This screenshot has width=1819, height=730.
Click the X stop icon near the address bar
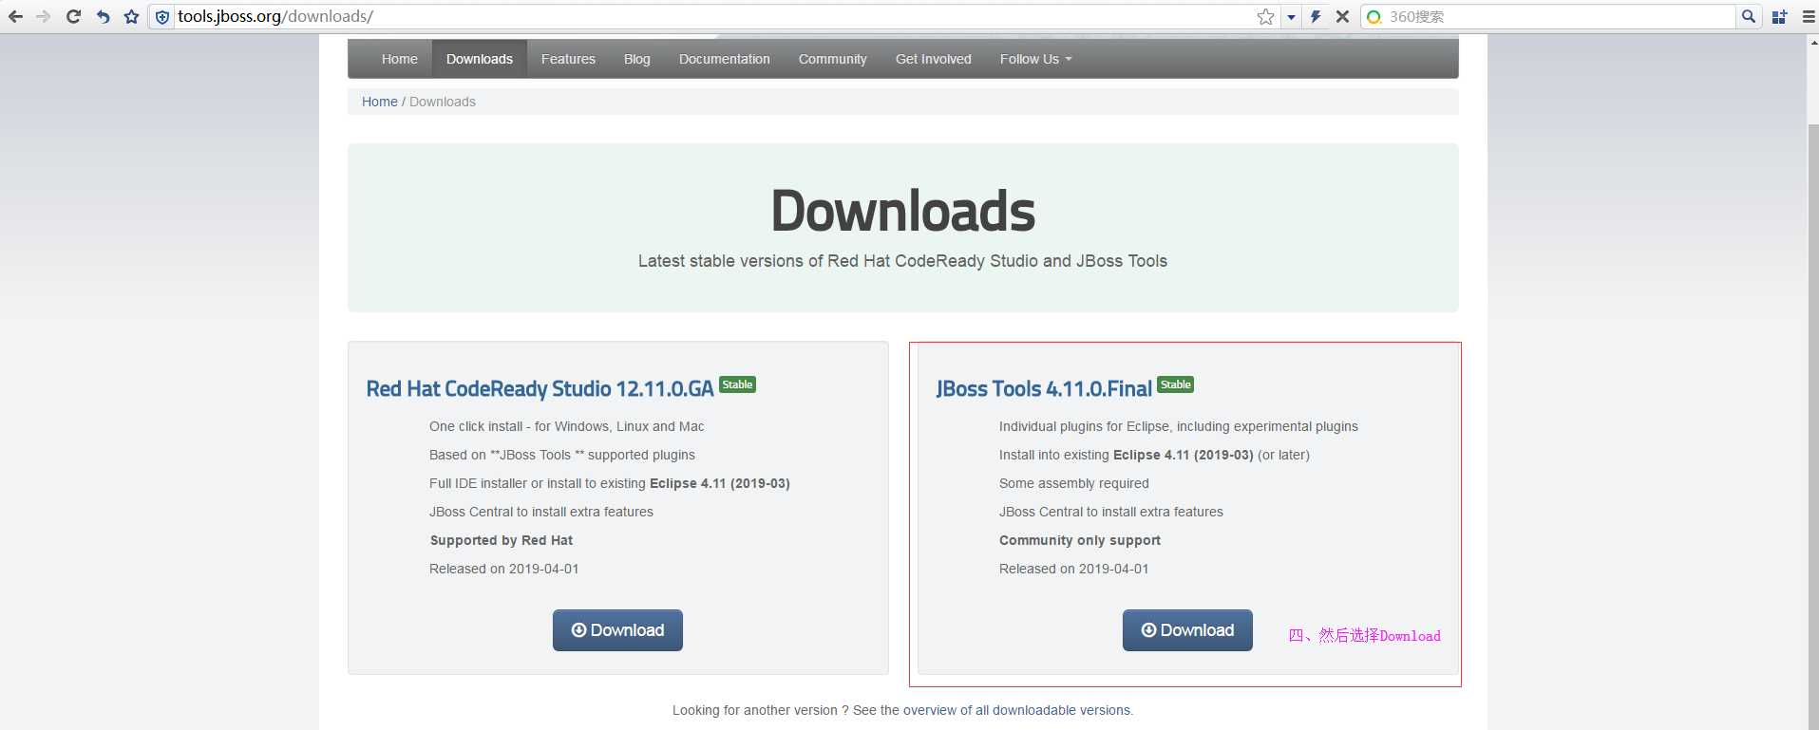click(x=1342, y=16)
